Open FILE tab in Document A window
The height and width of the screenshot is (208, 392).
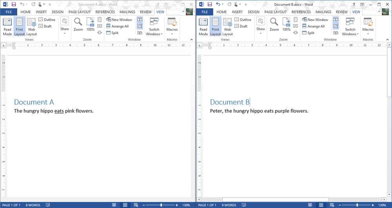pos(9,12)
